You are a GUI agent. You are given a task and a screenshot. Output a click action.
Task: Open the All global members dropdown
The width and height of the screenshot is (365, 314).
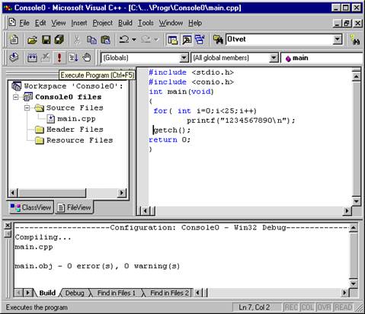[274, 58]
